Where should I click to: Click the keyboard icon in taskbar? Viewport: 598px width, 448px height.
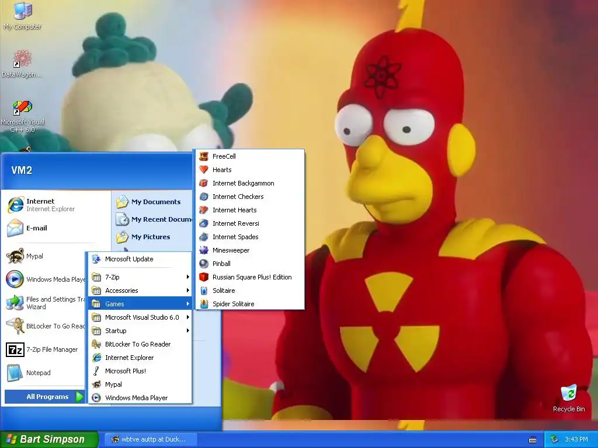pos(533,440)
